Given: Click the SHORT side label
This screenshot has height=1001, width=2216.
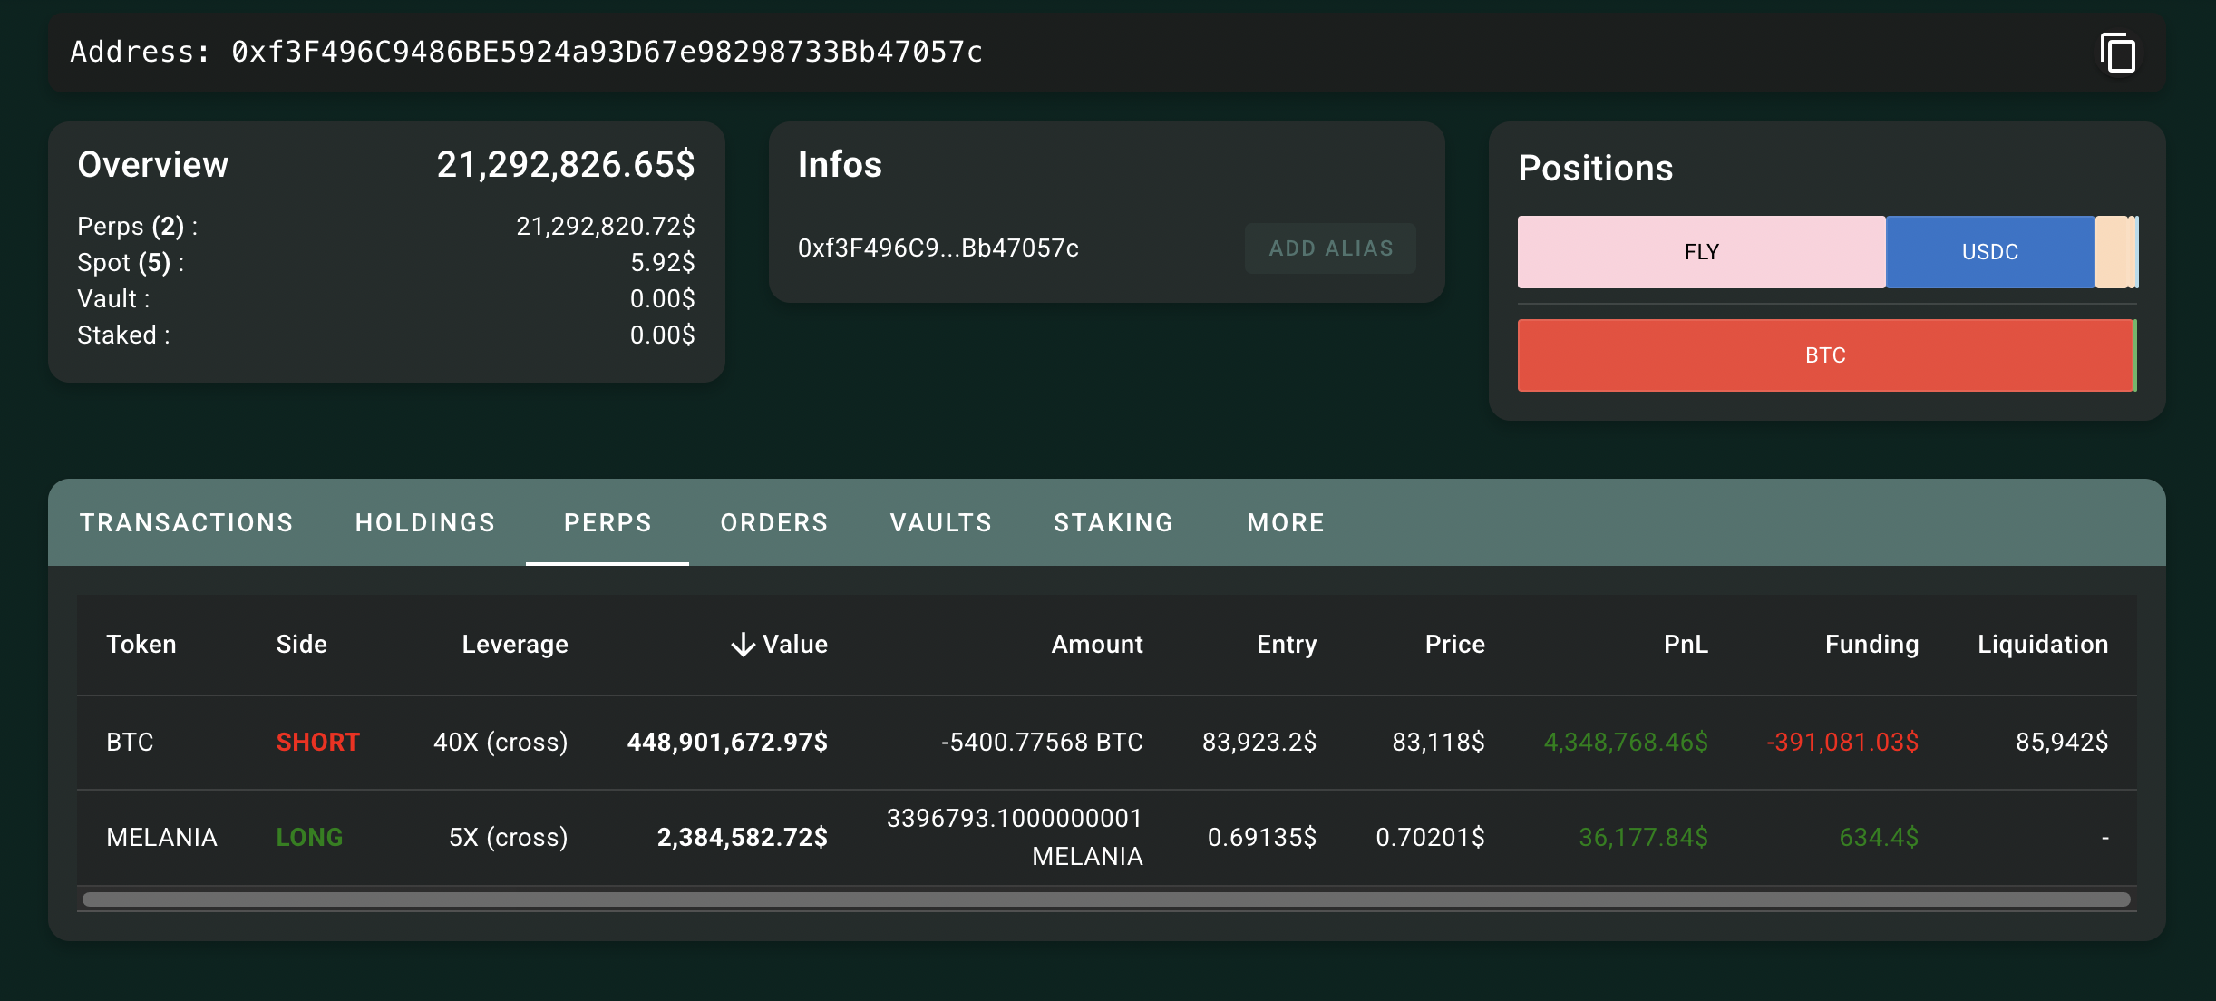Looking at the screenshot, I should click(317, 743).
